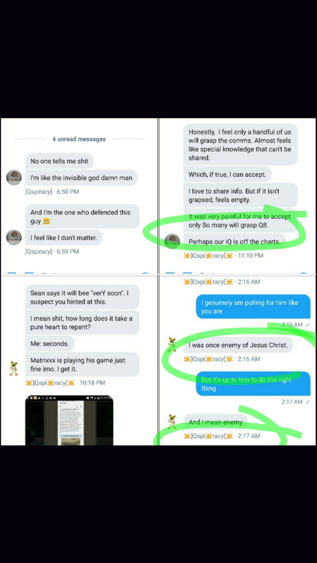Screen dimensions: 317x563
Task: Select the 'Me: seconds.' message bubble
Action: point(50,344)
